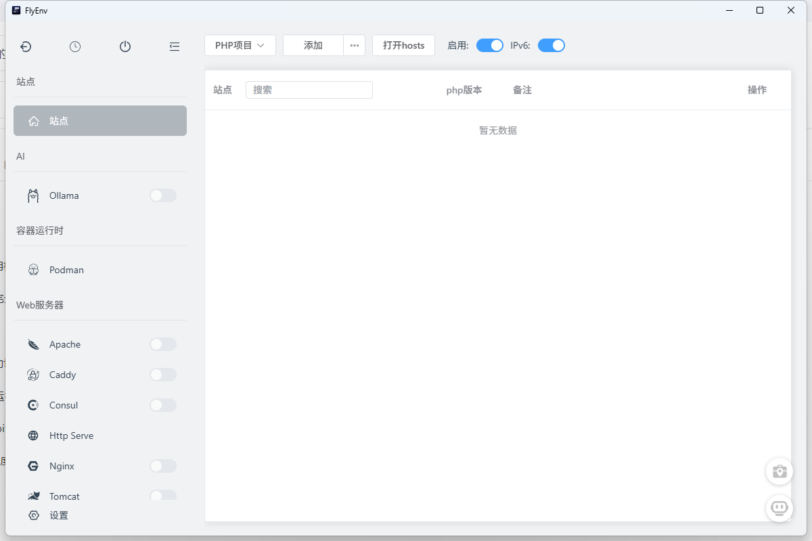Image resolution: width=812 pixels, height=541 pixels.
Task: Click the camera icon button at bottom right
Action: (780, 471)
